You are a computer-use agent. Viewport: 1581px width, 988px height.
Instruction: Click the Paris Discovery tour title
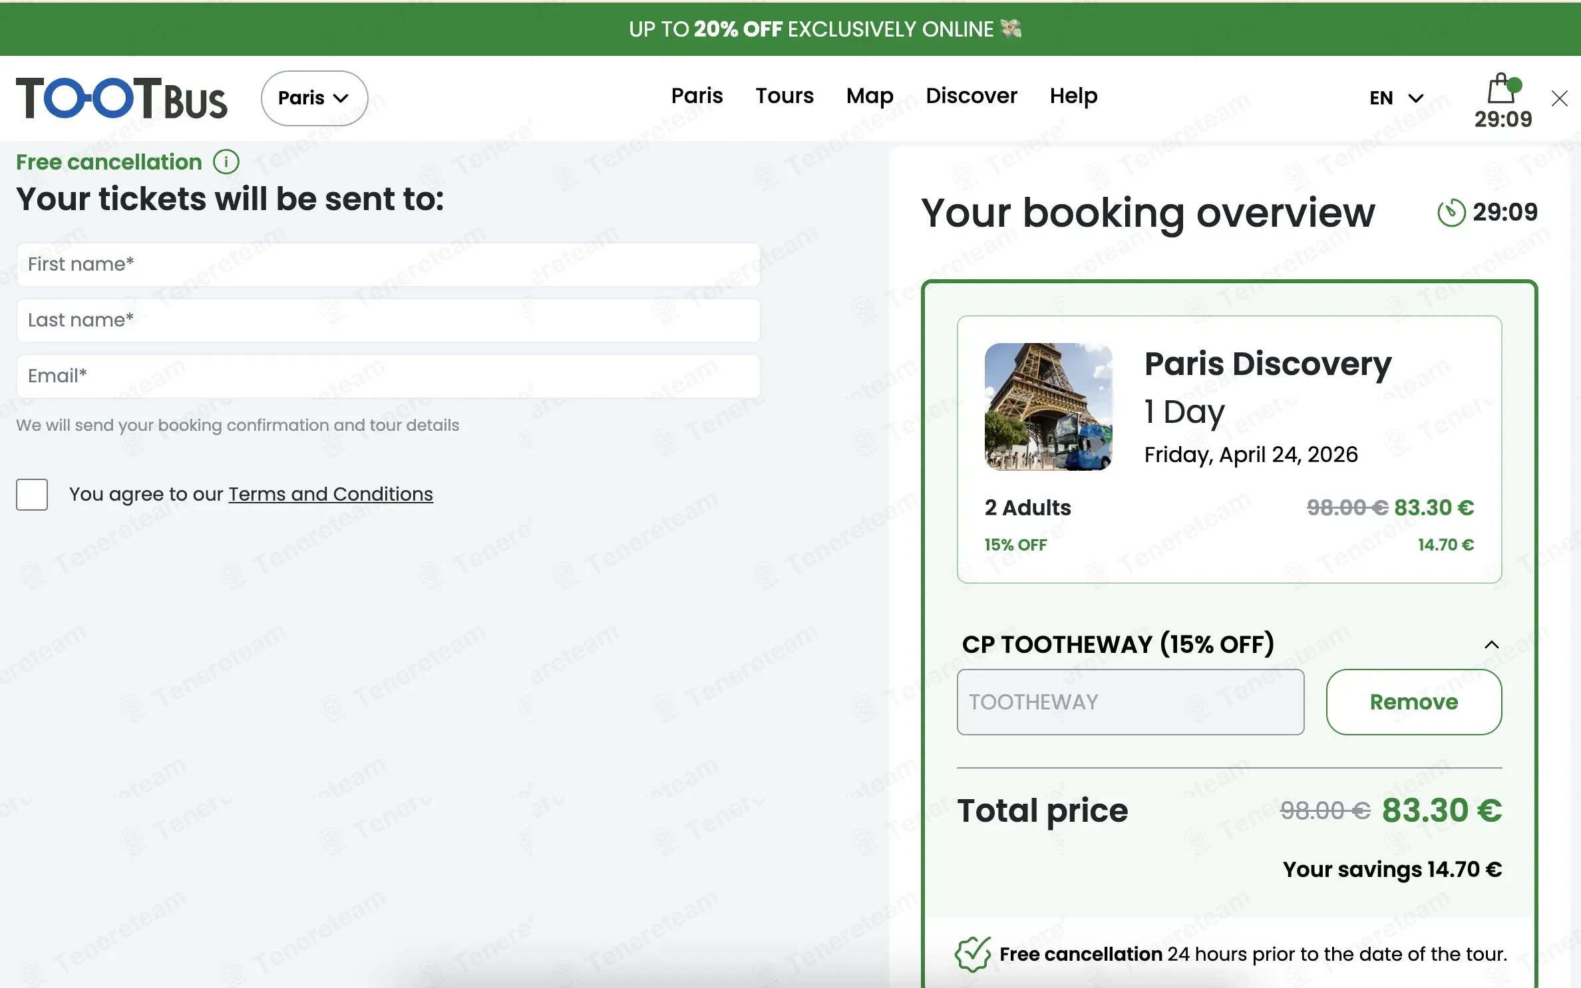pos(1268,364)
